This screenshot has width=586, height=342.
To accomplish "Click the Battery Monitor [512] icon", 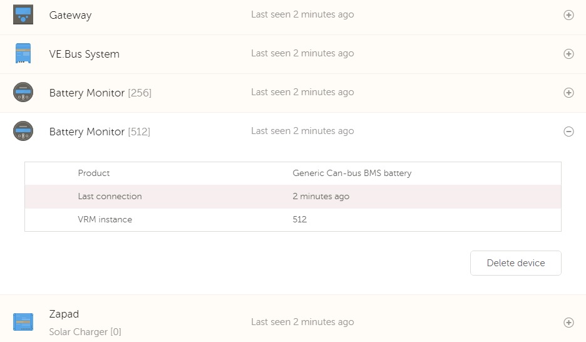I will coord(23,131).
